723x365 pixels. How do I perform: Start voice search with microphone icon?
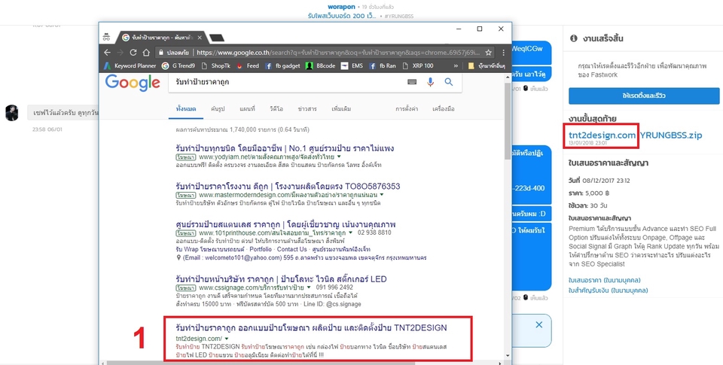click(x=430, y=82)
